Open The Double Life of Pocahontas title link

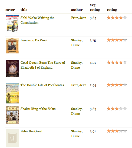pyautogui.click(x=42, y=85)
